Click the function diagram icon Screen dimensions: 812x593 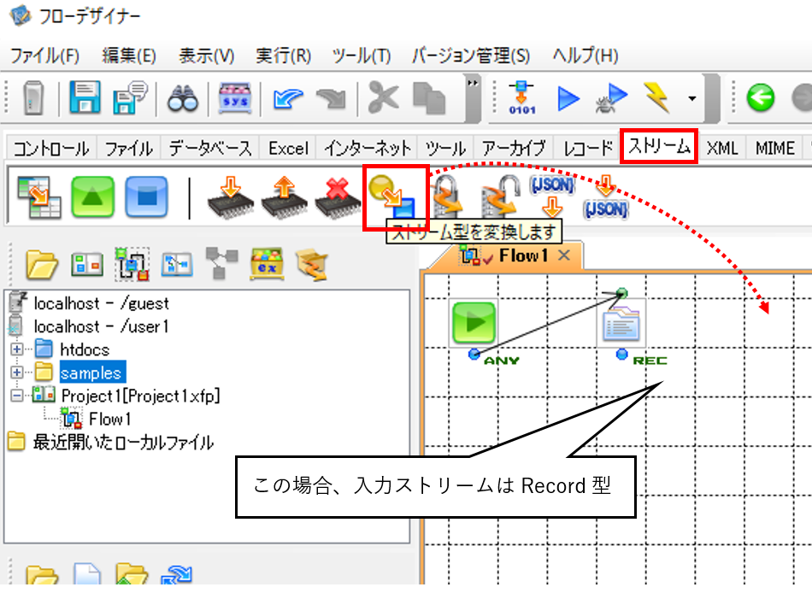(177, 265)
